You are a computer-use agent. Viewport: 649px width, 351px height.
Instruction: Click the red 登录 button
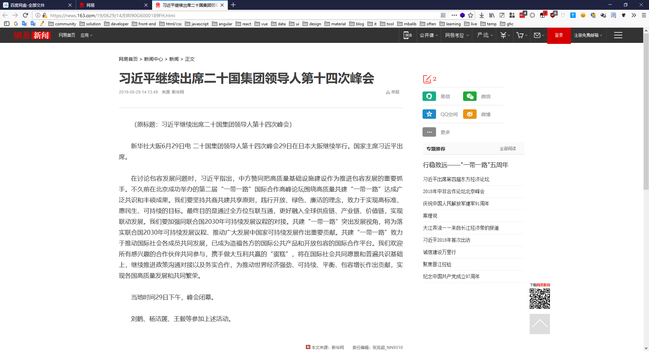(x=559, y=35)
